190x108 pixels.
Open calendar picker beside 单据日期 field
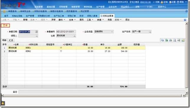pyautogui.click(x=36, y=32)
